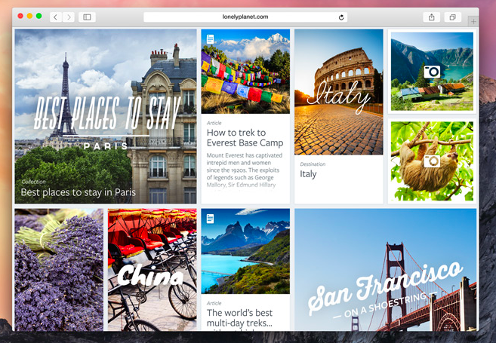The width and height of the screenshot is (496, 343).
Task: Open the lavender bundles image card
Action: click(x=59, y=269)
